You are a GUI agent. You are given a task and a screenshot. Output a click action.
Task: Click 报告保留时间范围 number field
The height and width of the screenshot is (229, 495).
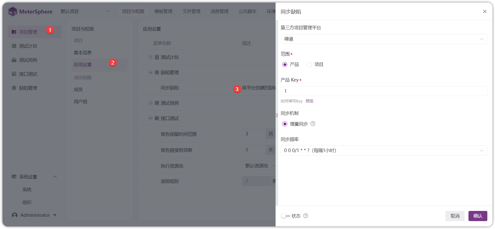pyautogui.click(x=254, y=134)
